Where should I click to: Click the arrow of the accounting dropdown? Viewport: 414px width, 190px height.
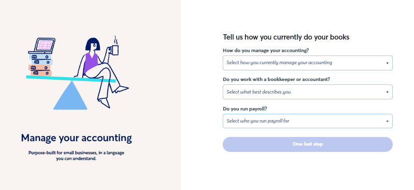(387, 63)
